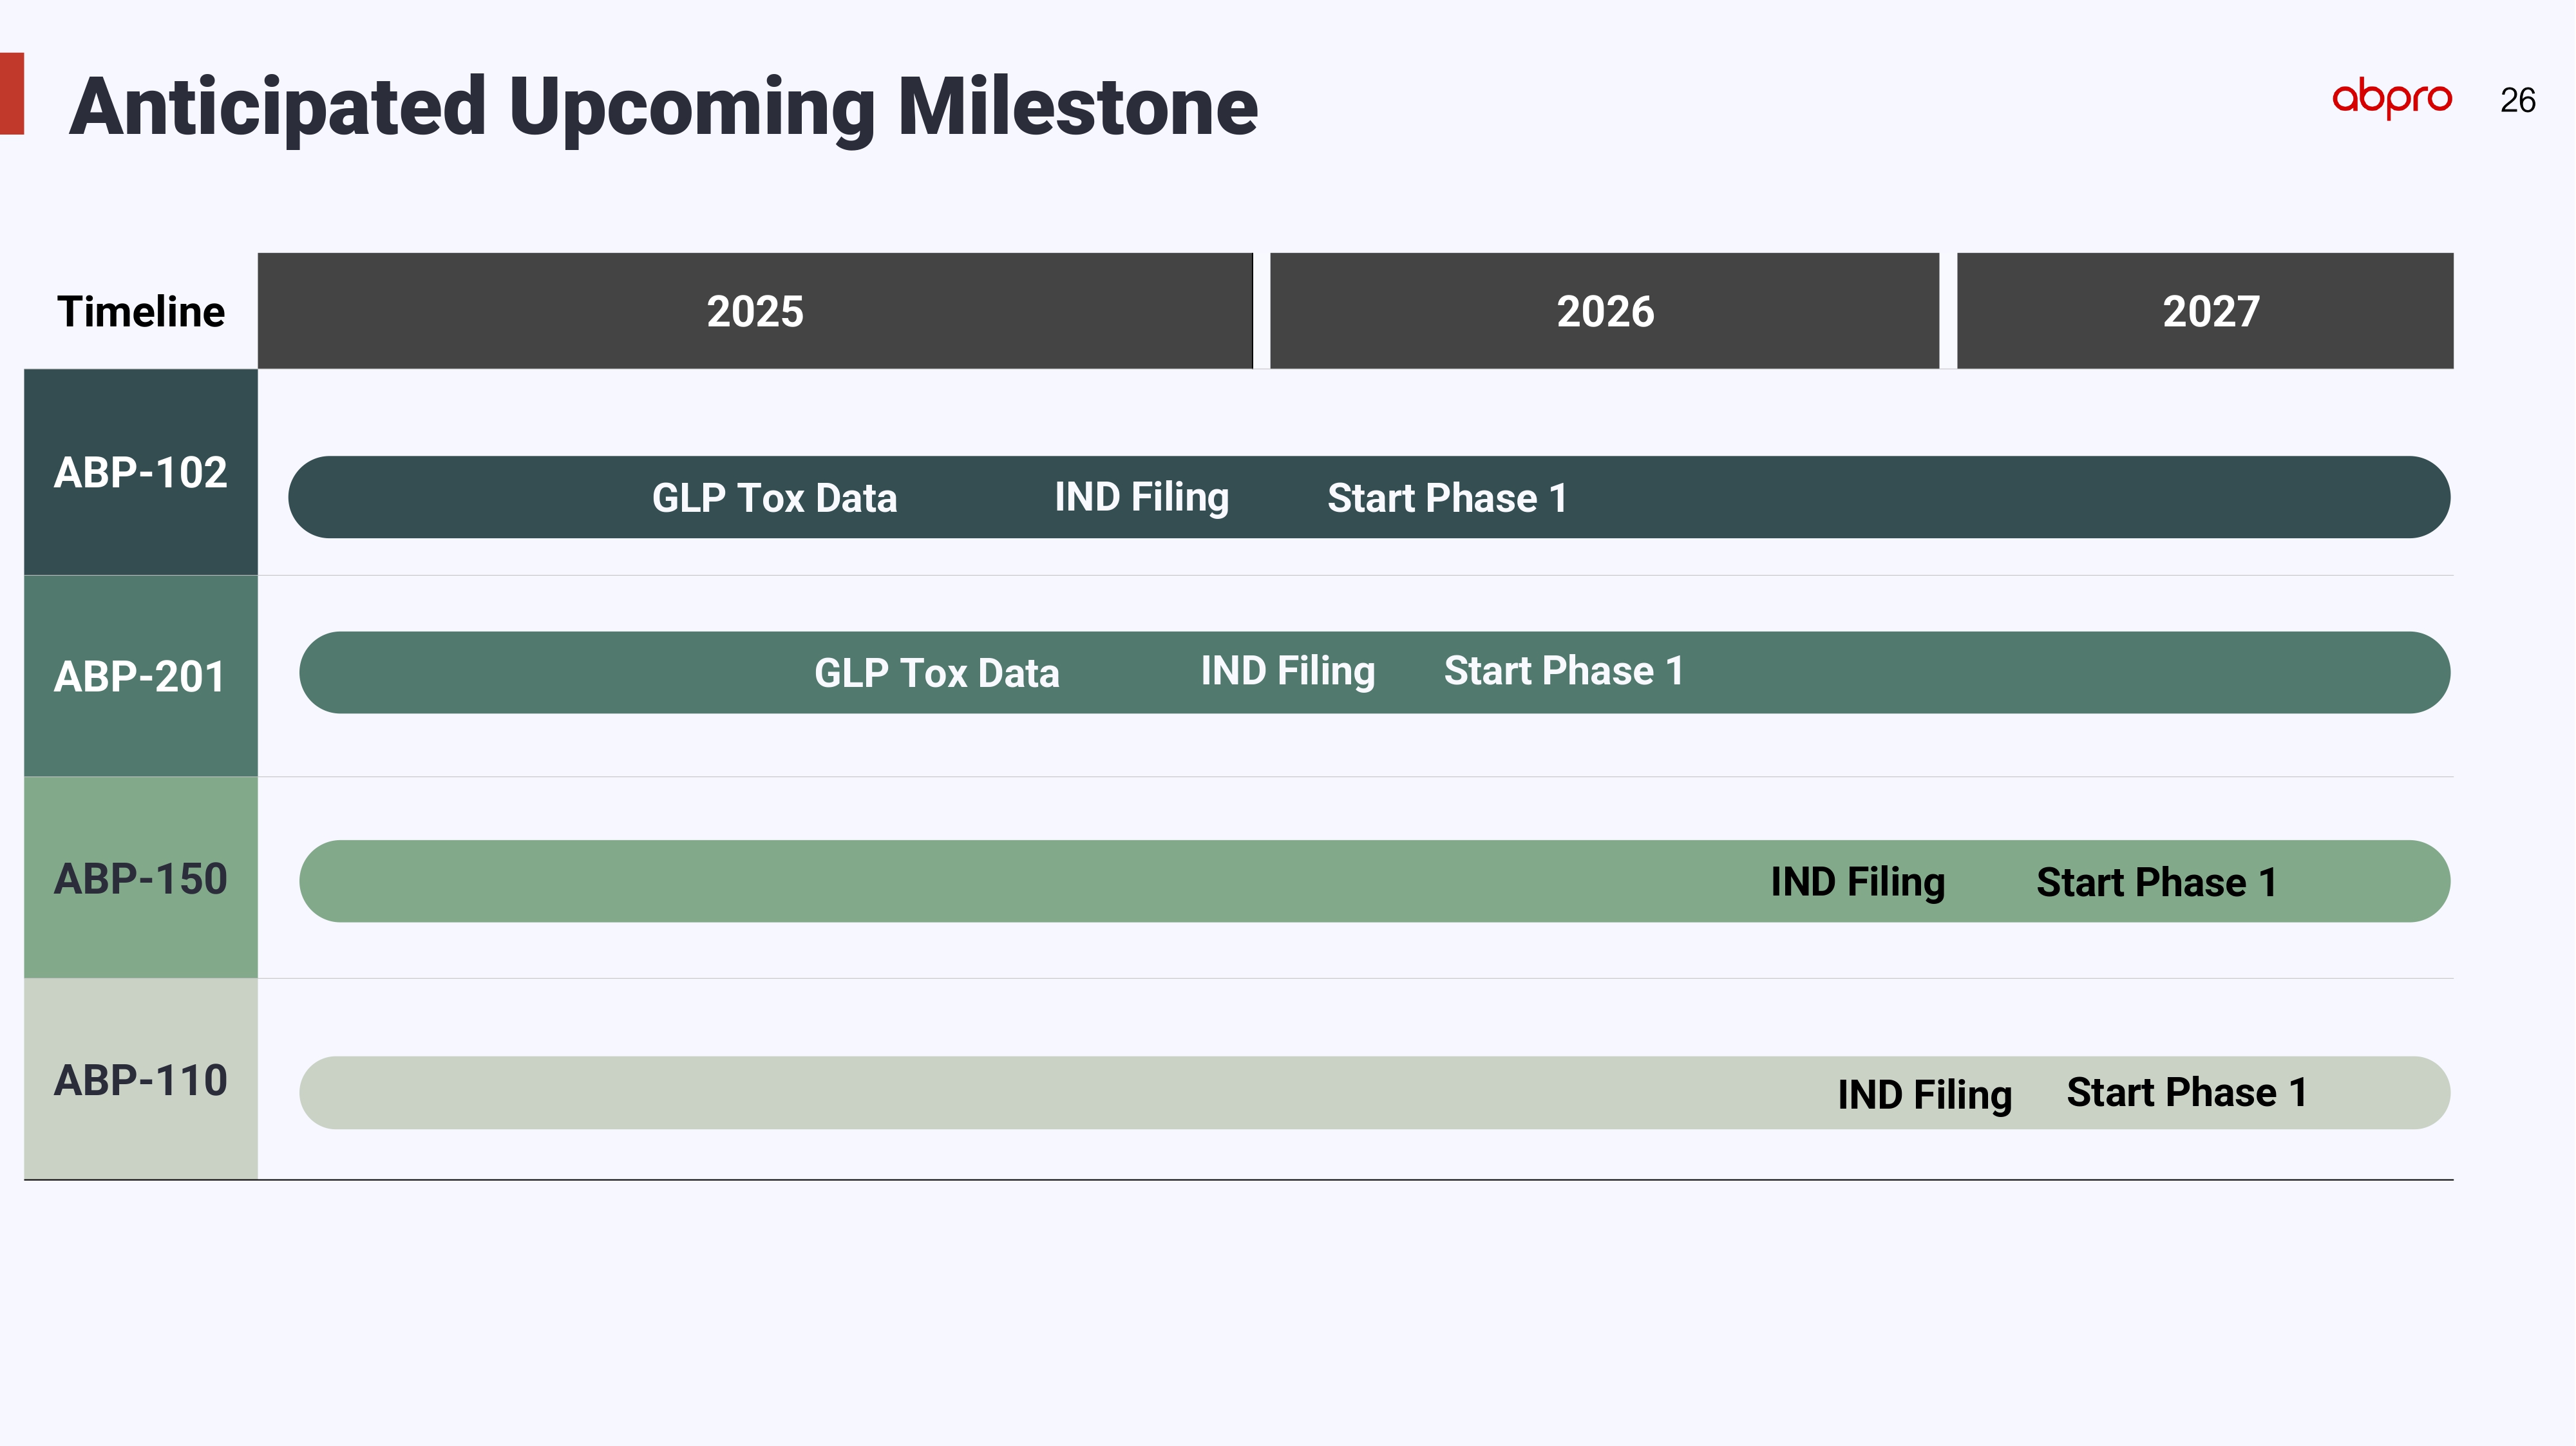Click Start Phase 1 in ABP-110 bar
2576x1446 pixels.
[2187, 1092]
